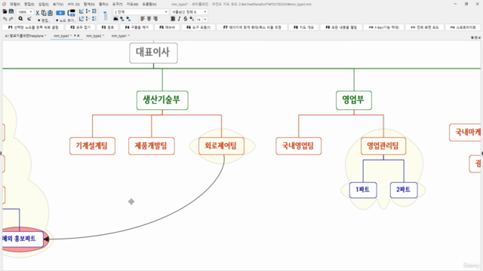The width and height of the screenshot is (483, 271).
Task: Click the F6 도구 모음 button
Action: pos(198,27)
